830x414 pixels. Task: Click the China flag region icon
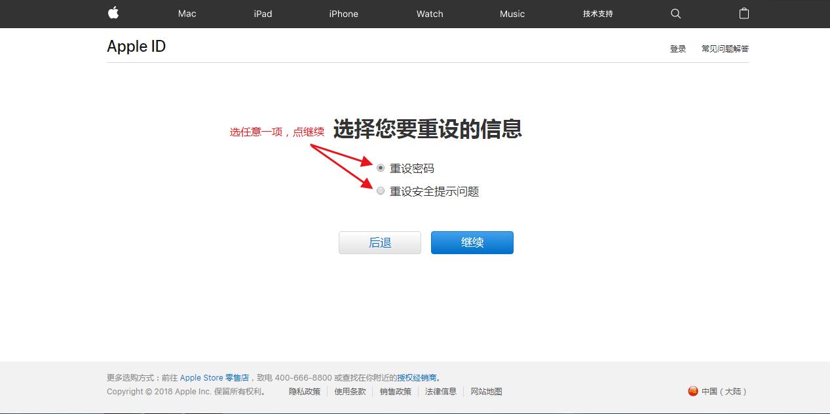693,391
